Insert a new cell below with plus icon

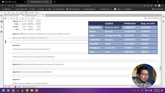point(8,18)
